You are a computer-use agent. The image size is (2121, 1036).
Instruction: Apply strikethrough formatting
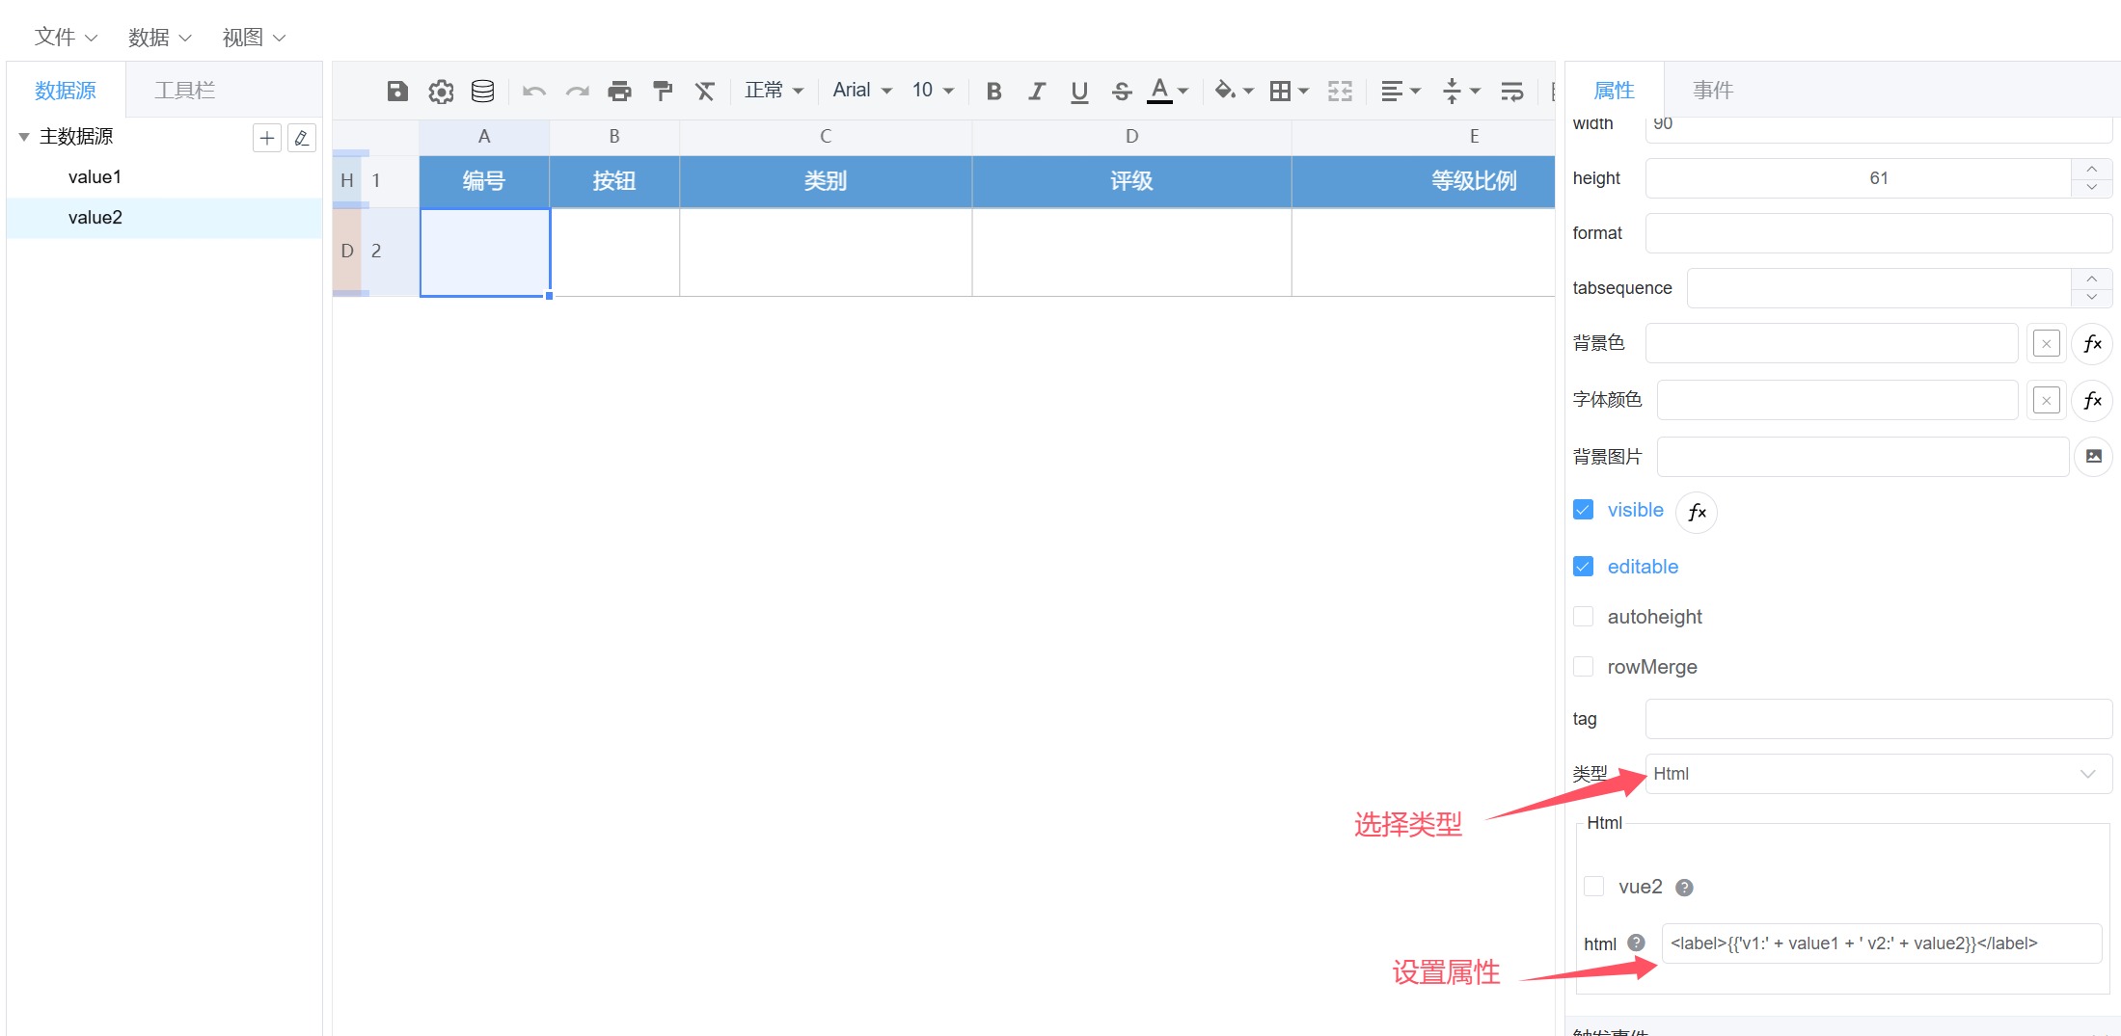click(1121, 91)
